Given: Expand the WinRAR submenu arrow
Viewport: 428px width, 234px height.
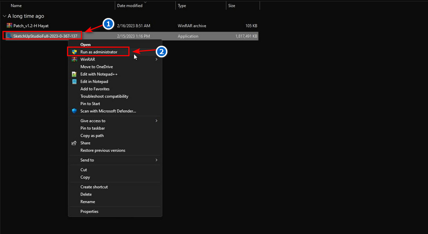Looking at the screenshot, I should click(156, 59).
